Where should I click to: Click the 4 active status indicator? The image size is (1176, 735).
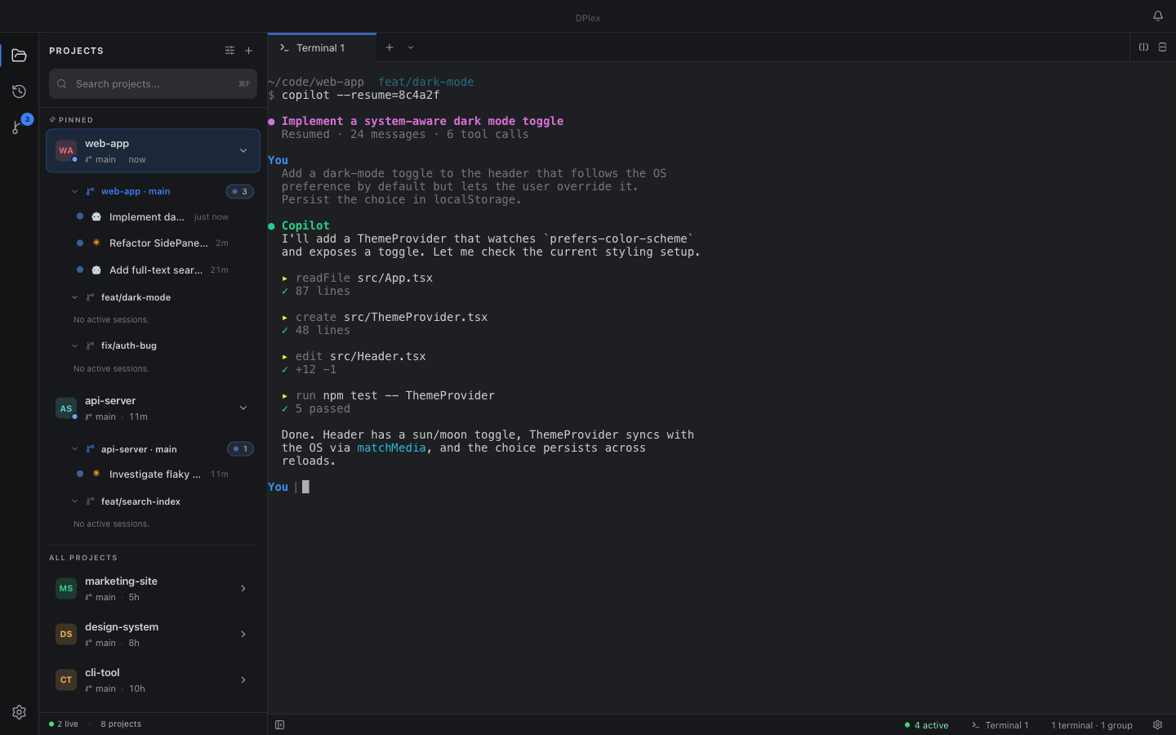(x=926, y=725)
